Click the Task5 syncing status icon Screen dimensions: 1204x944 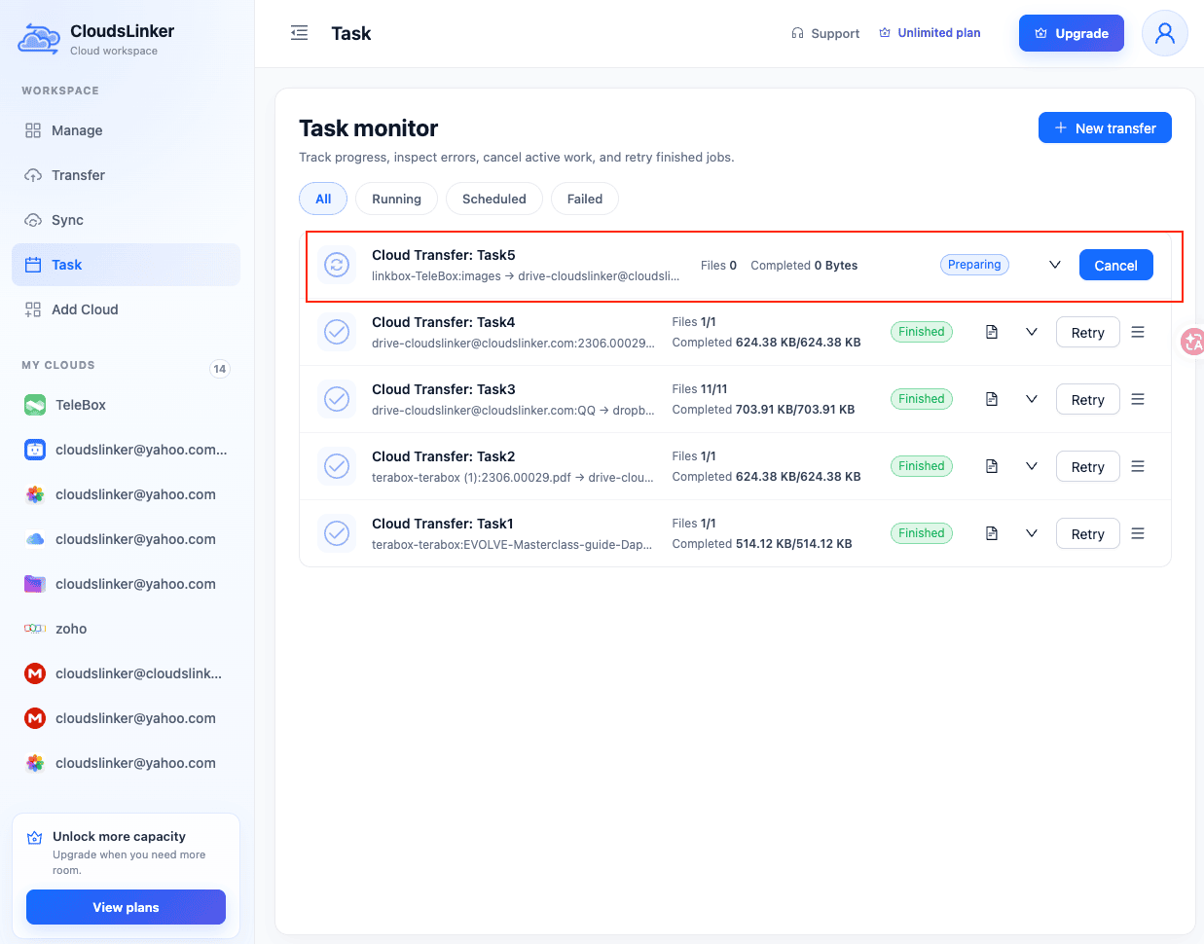pyautogui.click(x=337, y=265)
